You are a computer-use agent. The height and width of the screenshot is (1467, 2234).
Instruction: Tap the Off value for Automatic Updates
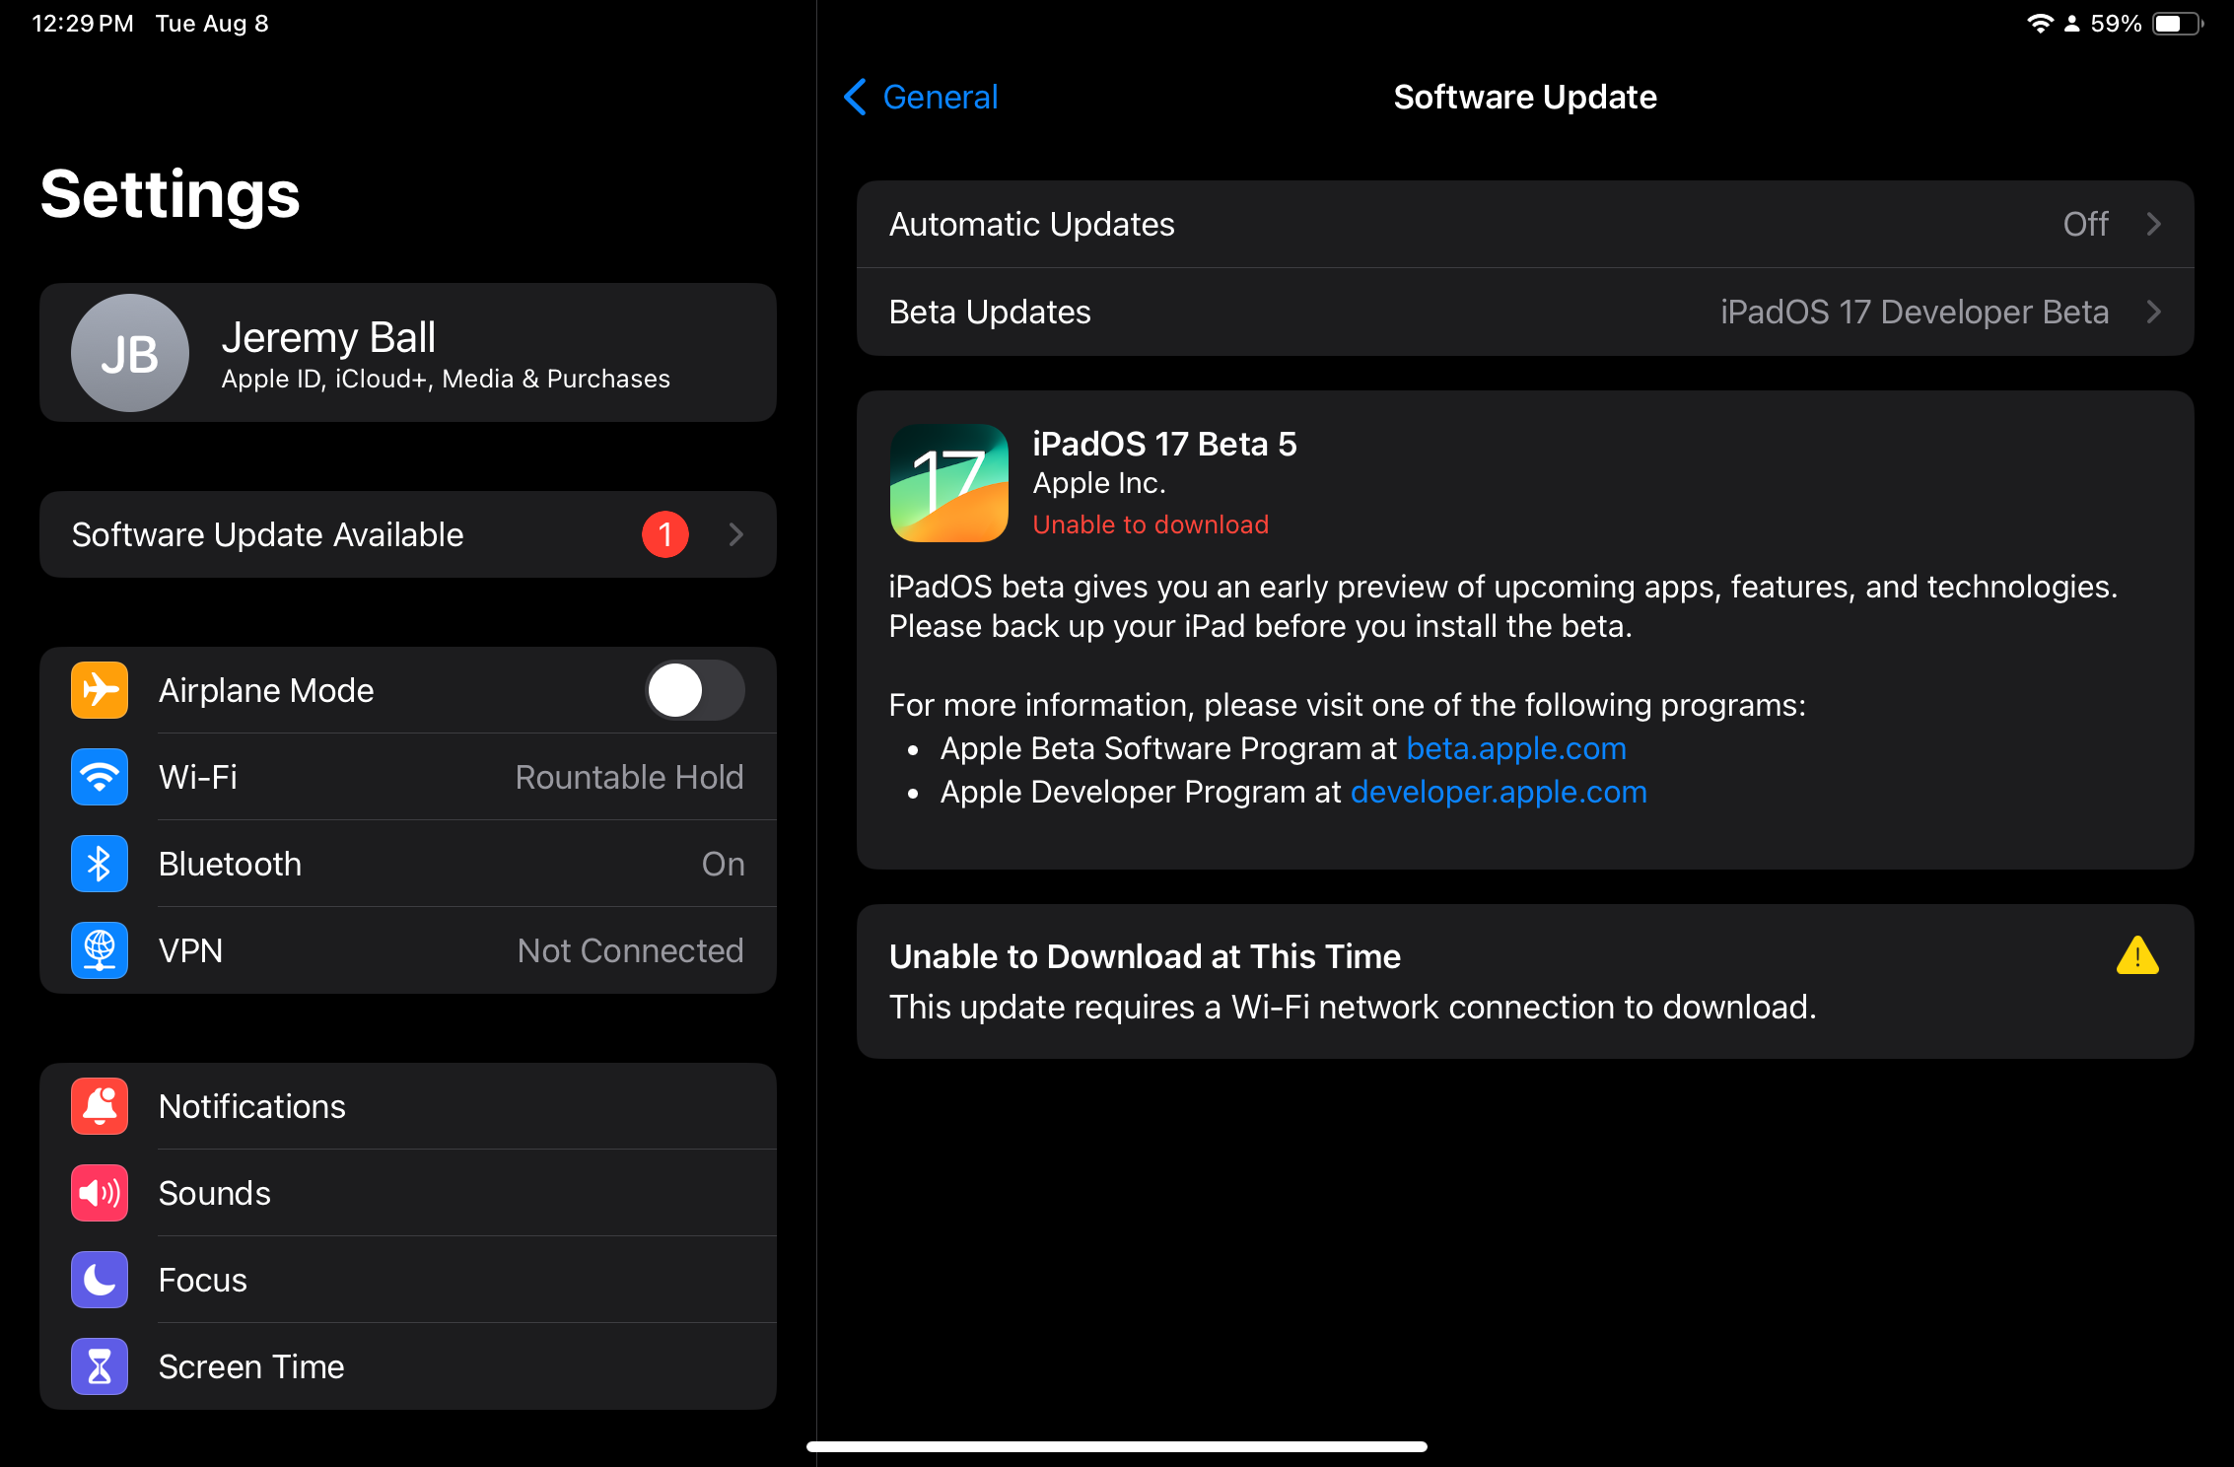2086,224
